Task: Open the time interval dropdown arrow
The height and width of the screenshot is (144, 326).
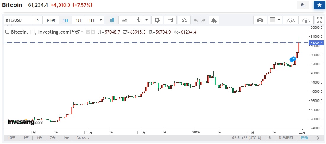Action: tap(101, 20)
